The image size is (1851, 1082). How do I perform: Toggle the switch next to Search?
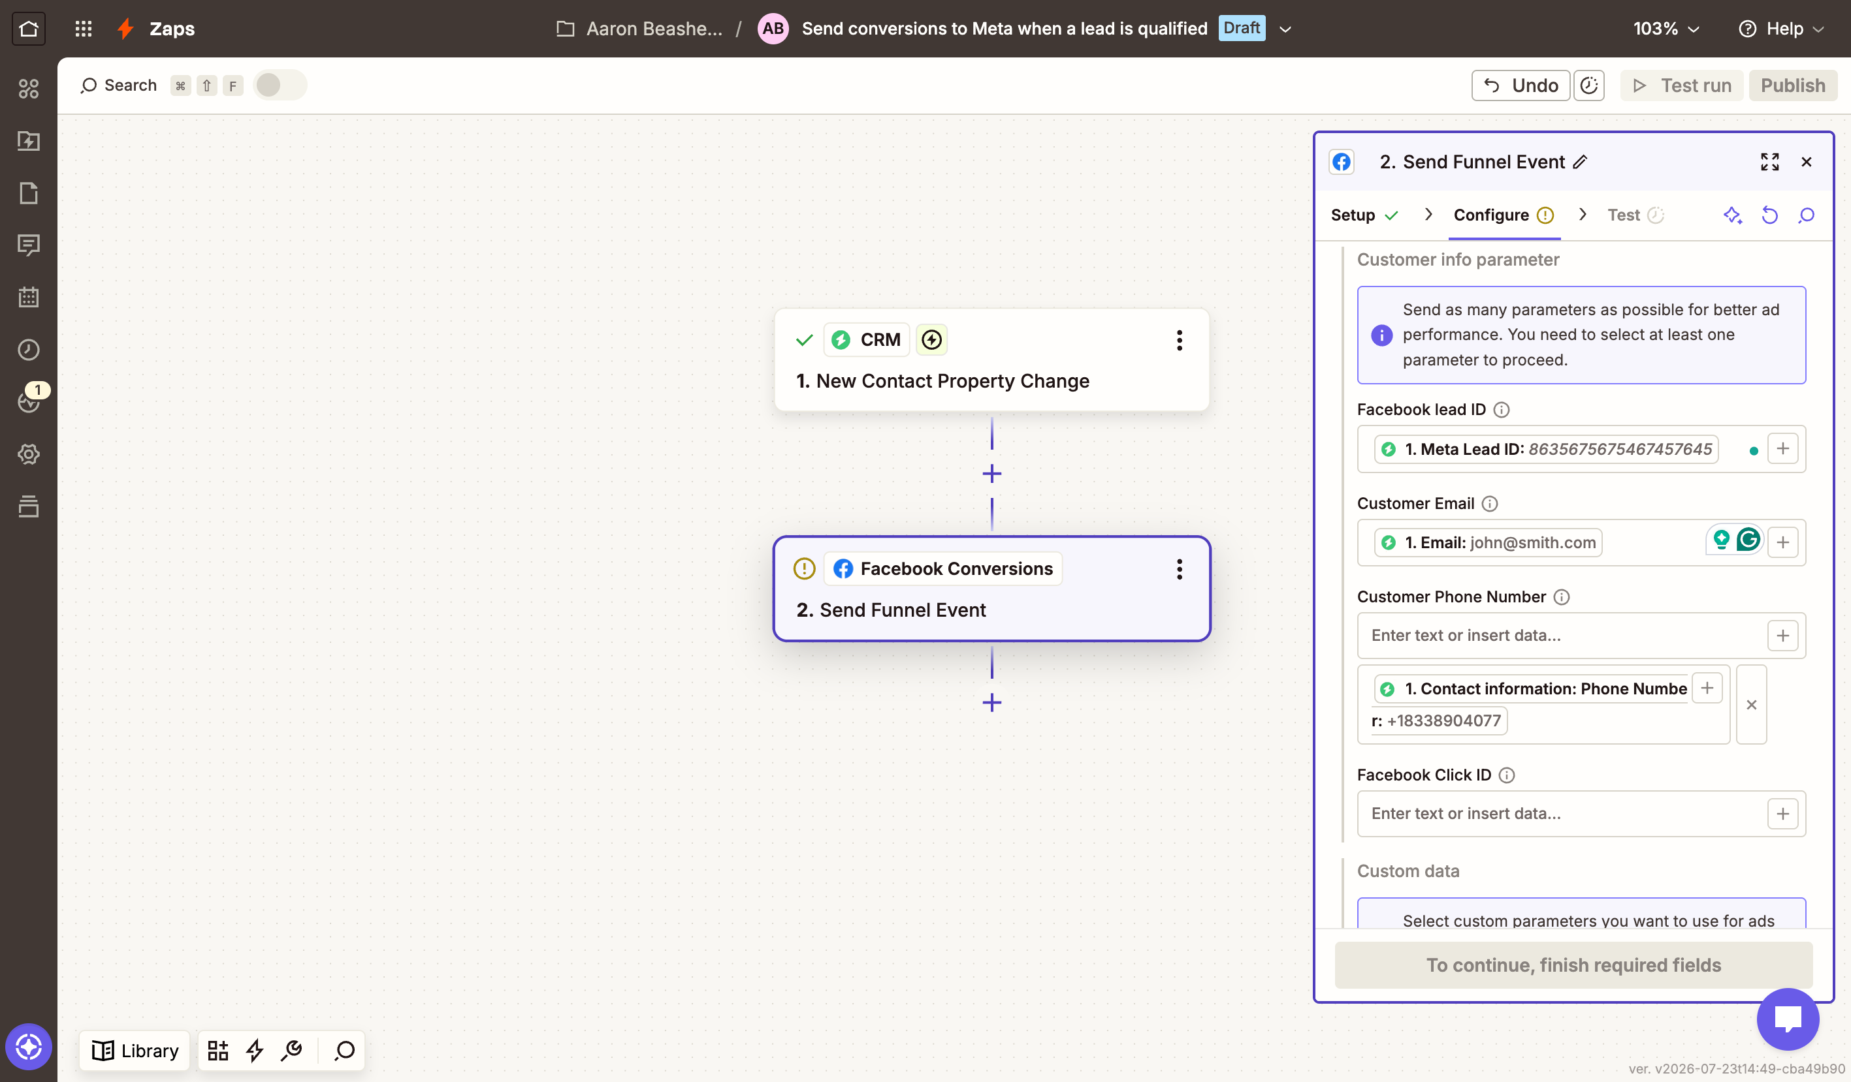(x=279, y=85)
